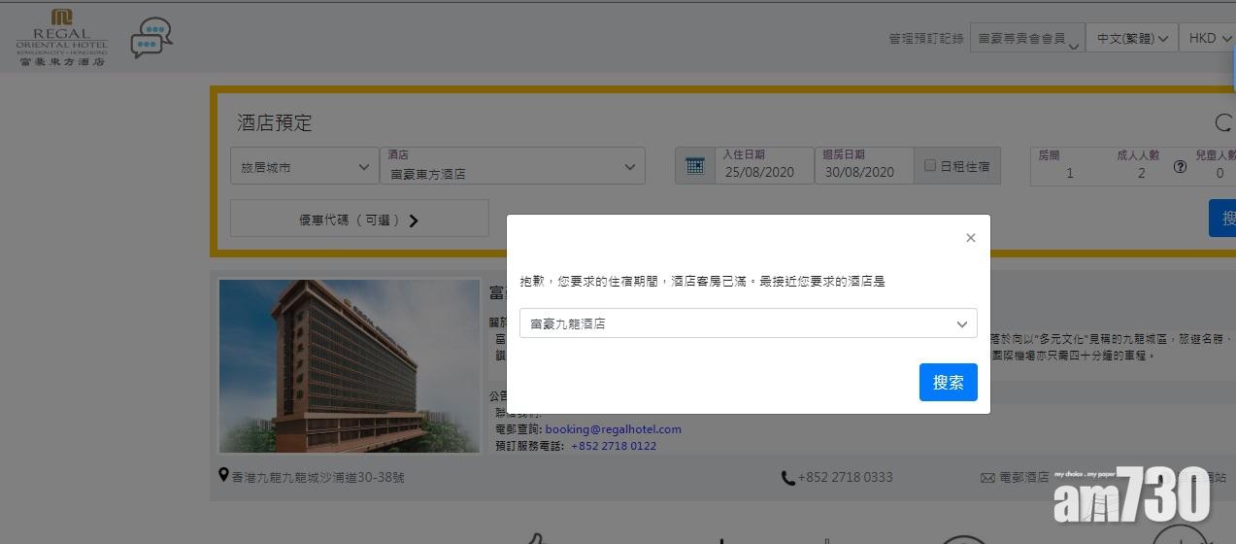Viewport: 1236px width, 544px height.
Task: Click the help question mark icon
Action: coord(1180,166)
